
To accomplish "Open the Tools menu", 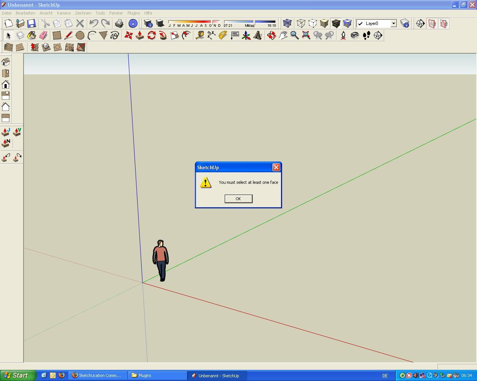I will click(x=100, y=13).
